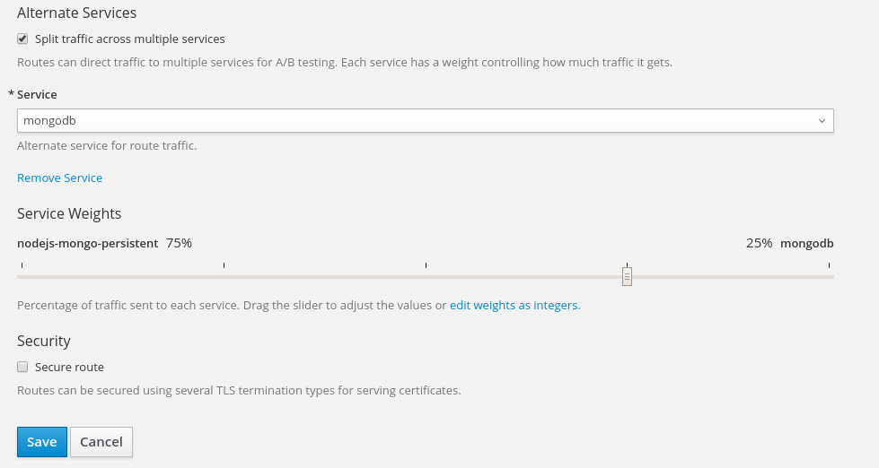This screenshot has width=879, height=468.
Task: Click the rightmost tick mark on weights slider
Action: (x=829, y=265)
